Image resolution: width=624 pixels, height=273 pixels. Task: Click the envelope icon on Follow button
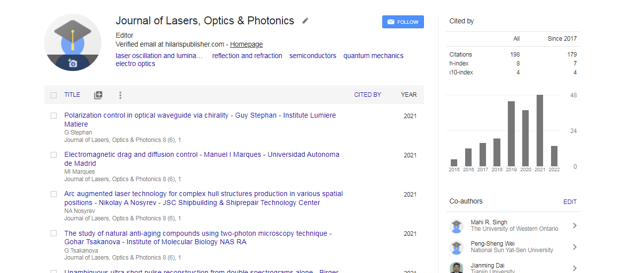pos(391,22)
